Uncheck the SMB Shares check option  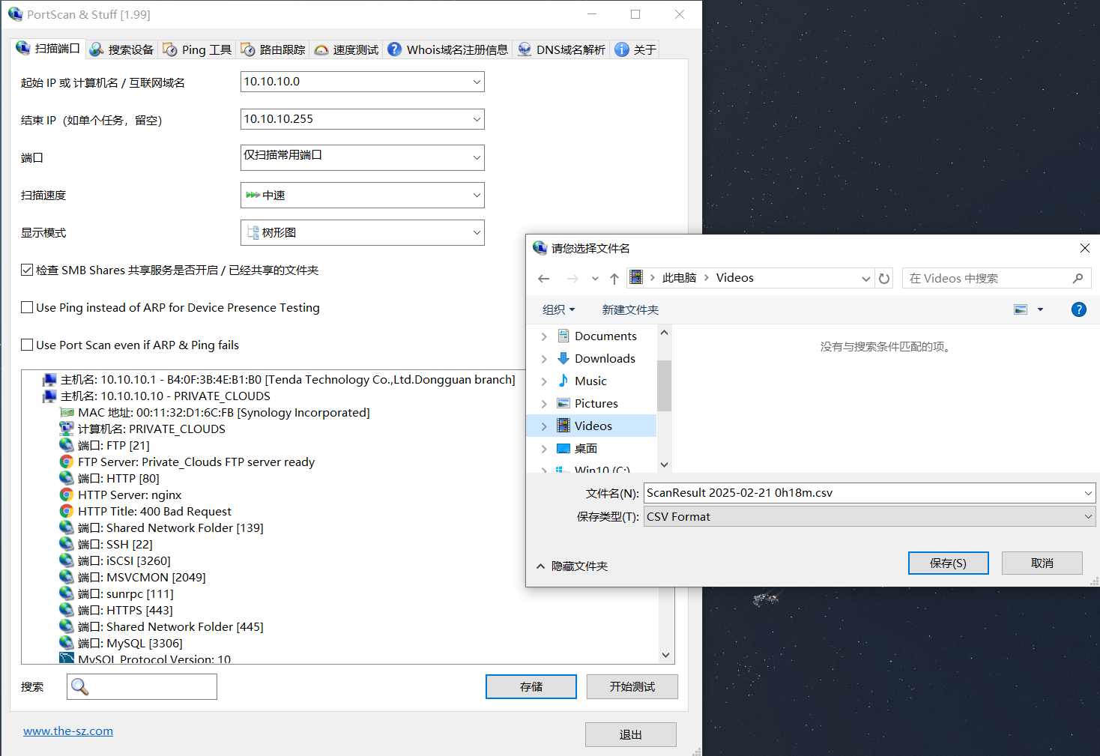coord(27,270)
